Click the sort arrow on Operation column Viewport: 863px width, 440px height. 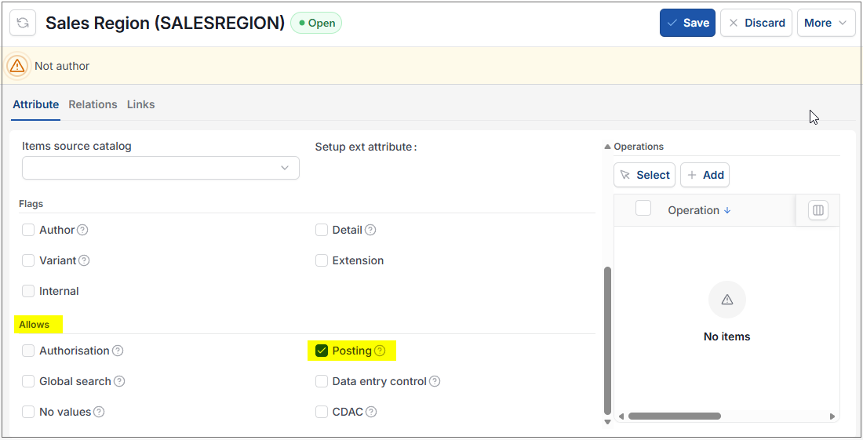pyautogui.click(x=727, y=210)
